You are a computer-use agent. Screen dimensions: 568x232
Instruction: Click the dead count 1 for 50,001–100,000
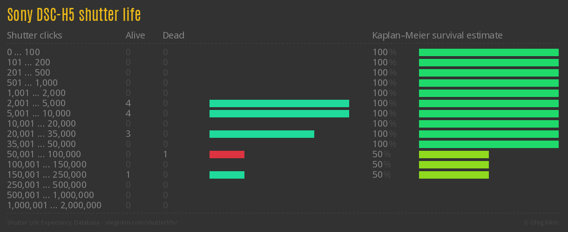coord(165,155)
